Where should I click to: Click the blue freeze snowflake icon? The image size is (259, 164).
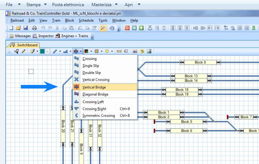(134, 28)
